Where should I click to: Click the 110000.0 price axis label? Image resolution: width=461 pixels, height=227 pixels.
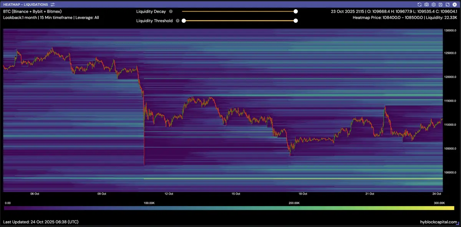click(x=451, y=125)
